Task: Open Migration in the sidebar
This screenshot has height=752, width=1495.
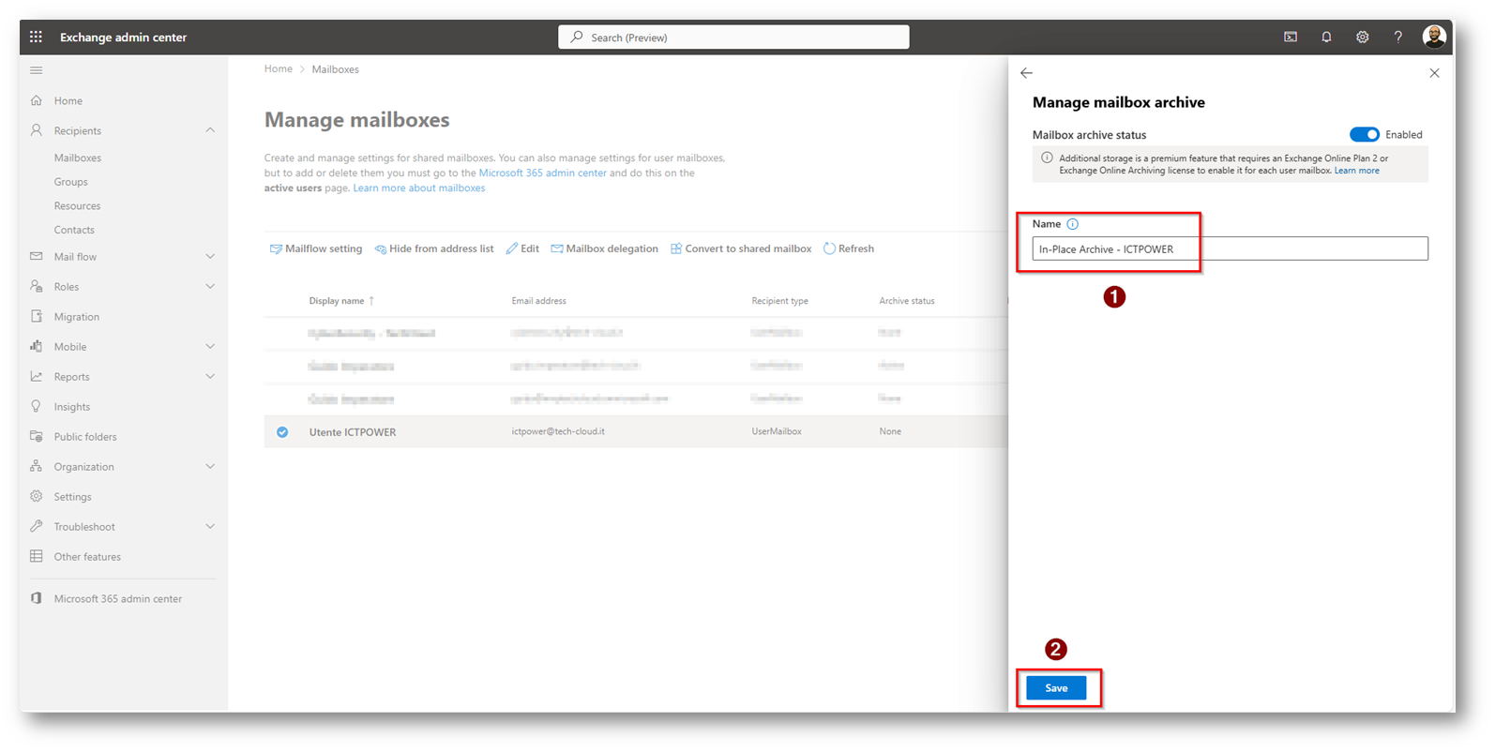Action: point(77,317)
